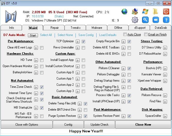
Task: Open the Malware tab
Action: point(97,28)
